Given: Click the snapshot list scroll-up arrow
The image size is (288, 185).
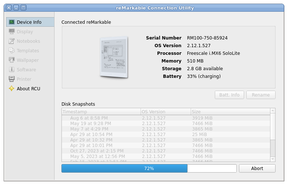Looking at the screenshot, I should click(273, 111).
